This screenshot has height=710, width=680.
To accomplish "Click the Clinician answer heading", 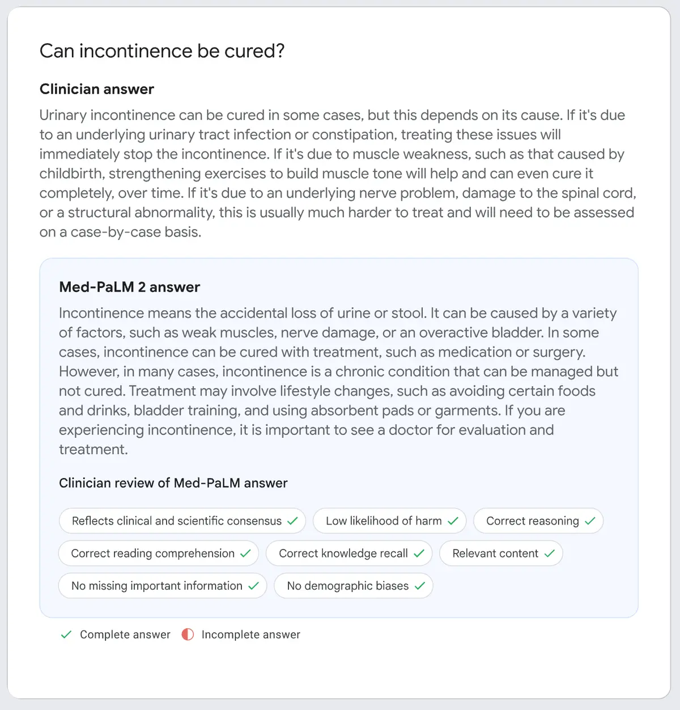I will coord(97,89).
